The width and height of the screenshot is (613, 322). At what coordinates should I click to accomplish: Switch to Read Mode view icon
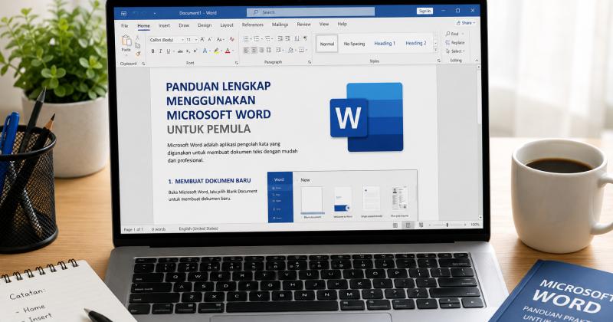click(x=395, y=225)
